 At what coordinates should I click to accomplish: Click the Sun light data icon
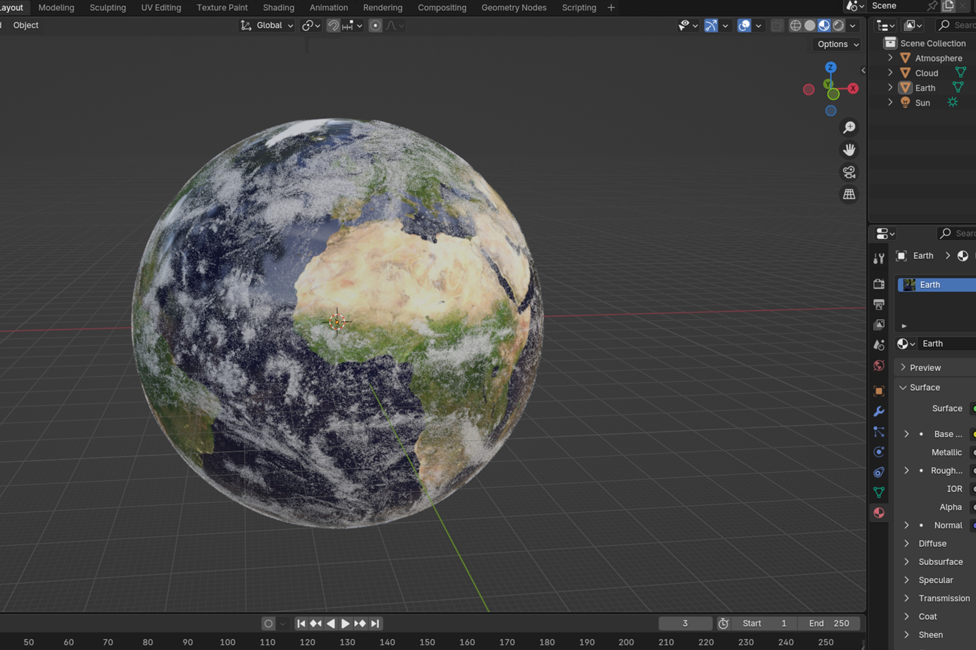click(x=952, y=102)
